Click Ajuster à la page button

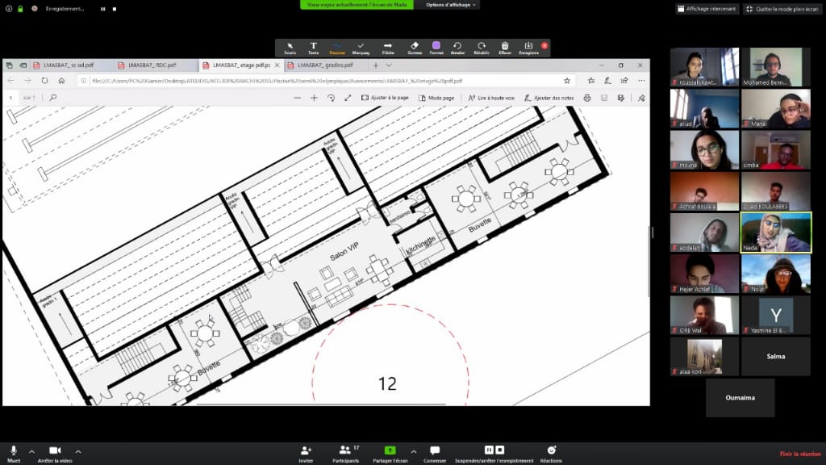click(385, 98)
